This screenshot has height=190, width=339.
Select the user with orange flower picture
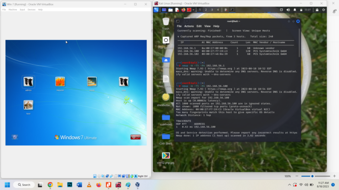coord(60,84)
